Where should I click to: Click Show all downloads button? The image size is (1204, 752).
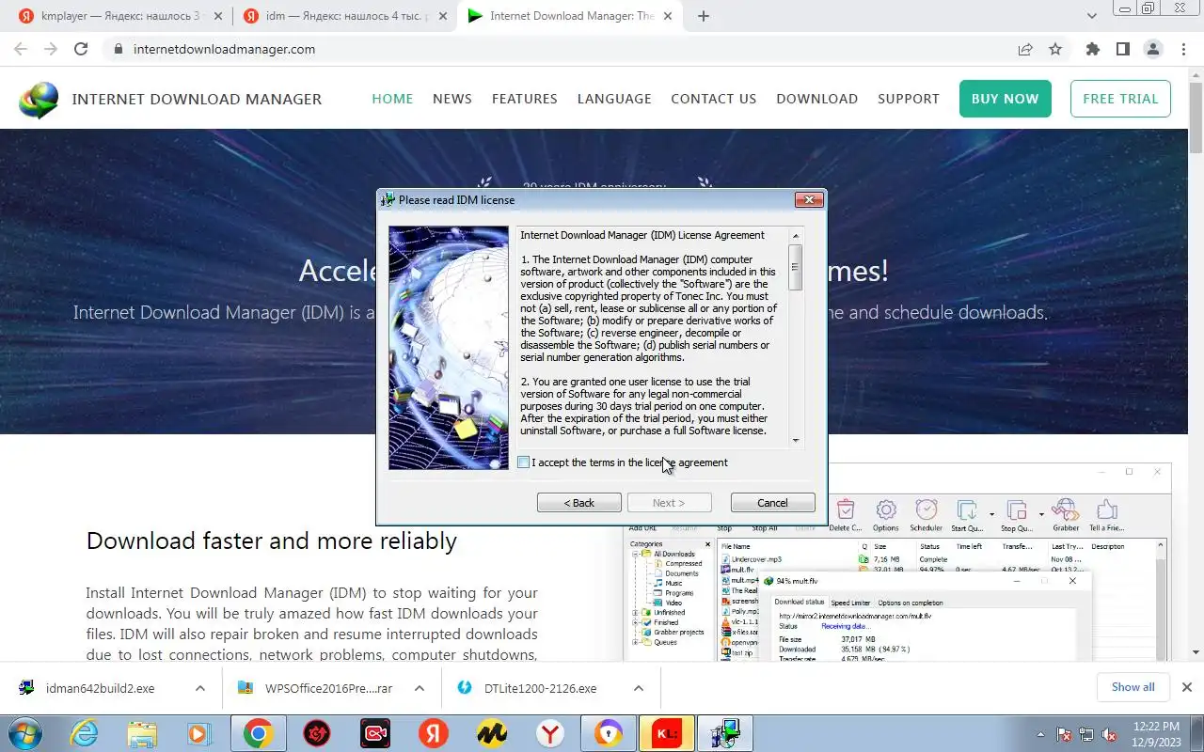1133,687
